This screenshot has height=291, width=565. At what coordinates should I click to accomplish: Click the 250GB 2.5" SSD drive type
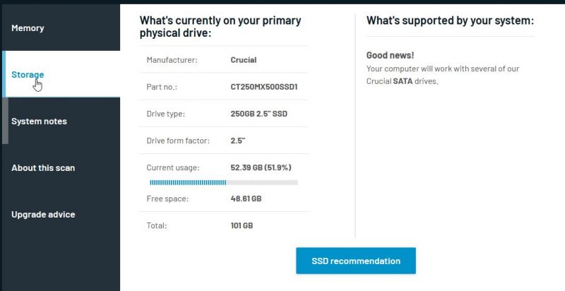259,114
